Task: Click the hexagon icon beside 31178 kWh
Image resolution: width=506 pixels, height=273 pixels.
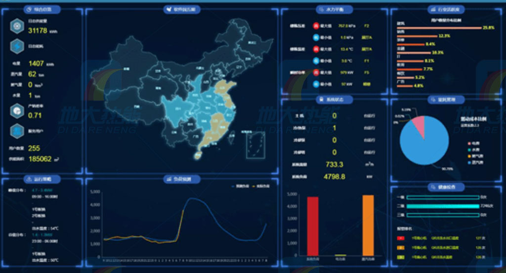Action: click(x=17, y=27)
